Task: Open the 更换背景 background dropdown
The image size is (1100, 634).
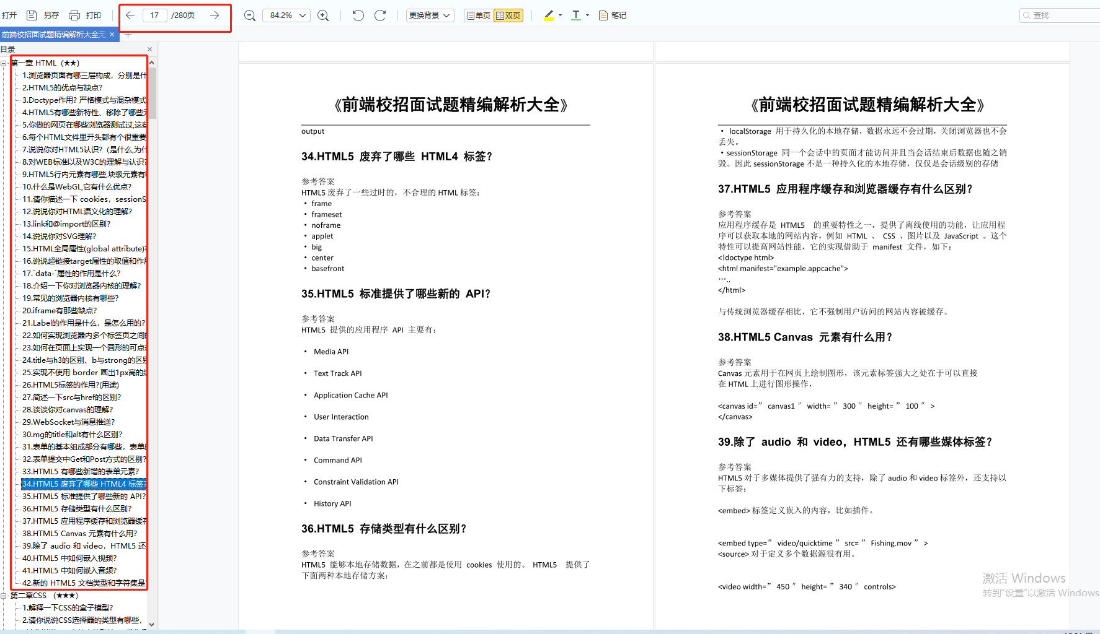Action: click(x=430, y=15)
